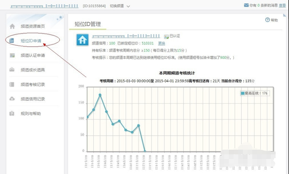Open 频道成长道具 menu item
289x174 pixels.
click(x=33, y=70)
